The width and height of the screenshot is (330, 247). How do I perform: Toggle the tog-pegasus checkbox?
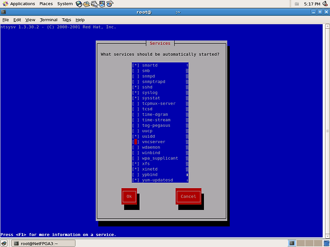coord(136,125)
